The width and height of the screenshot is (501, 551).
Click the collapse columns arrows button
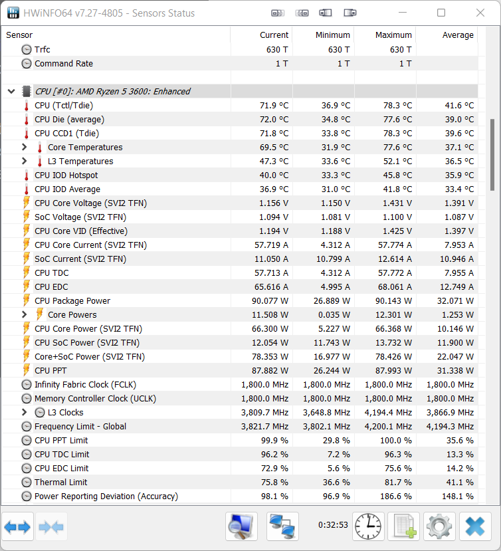click(51, 527)
